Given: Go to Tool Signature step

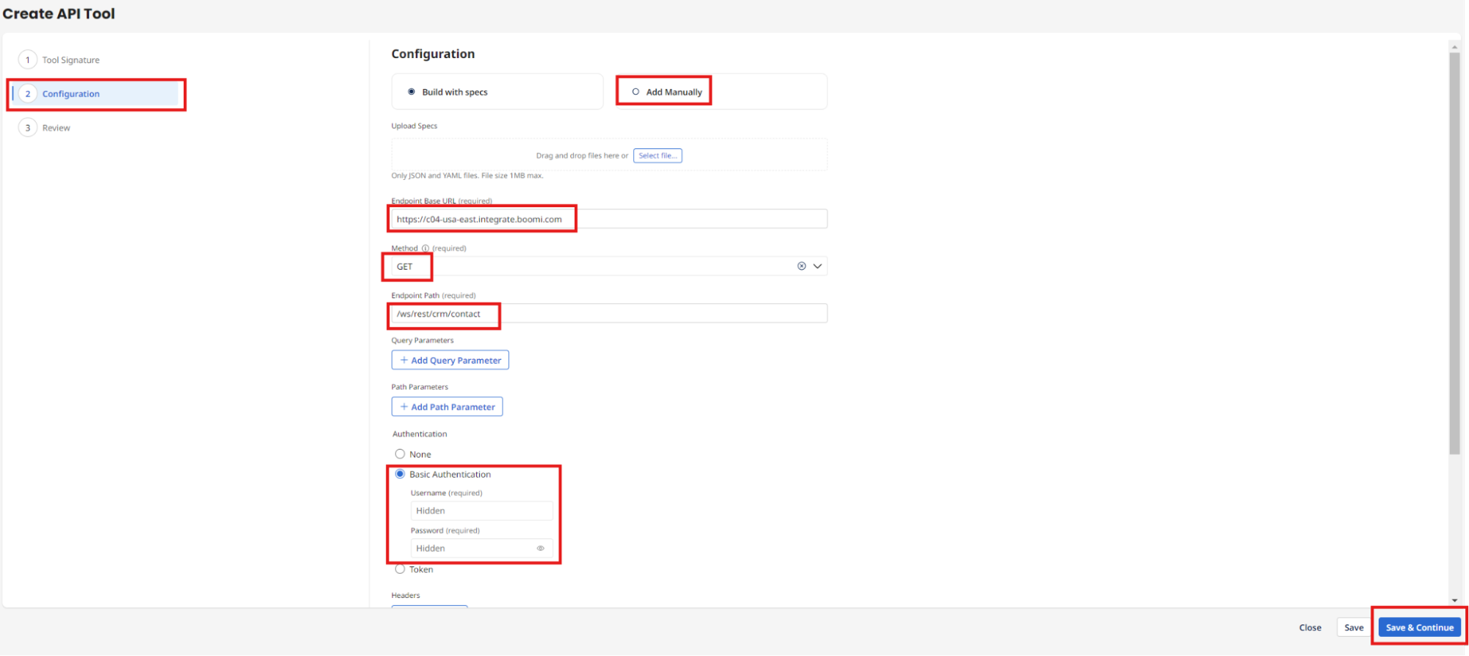Looking at the screenshot, I should (71, 60).
